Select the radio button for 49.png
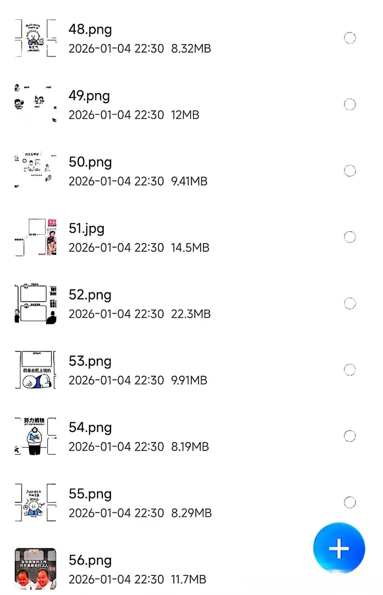Viewport: 383px width, 595px height. [x=350, y=104]
